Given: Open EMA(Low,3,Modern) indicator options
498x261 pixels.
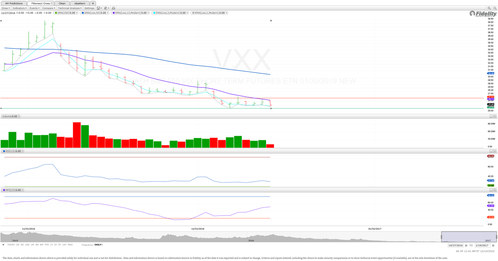Looking at the screenshot, I should (187, 13).
